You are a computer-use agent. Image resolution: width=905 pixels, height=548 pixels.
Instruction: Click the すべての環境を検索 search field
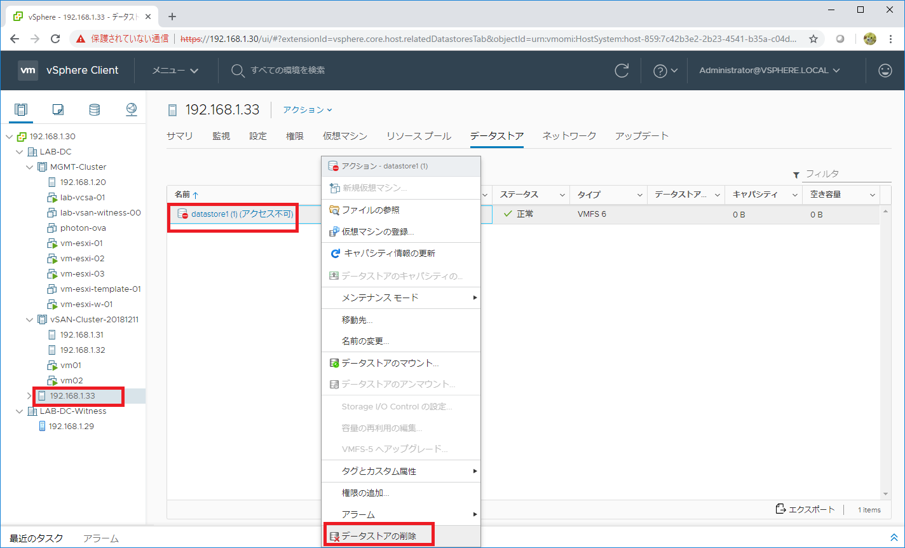tap(288, 70)
